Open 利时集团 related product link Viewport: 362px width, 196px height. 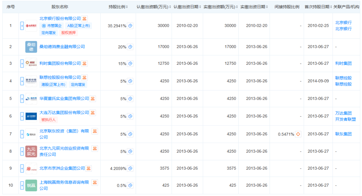pyautogui.click(x=343, y=63)
